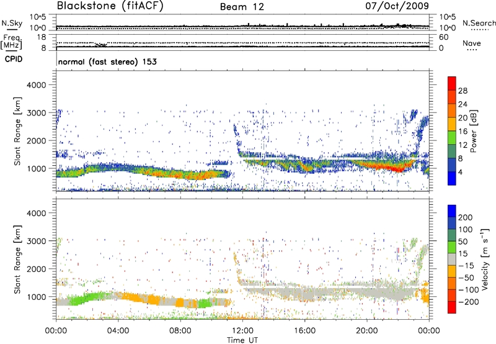Click velocity panel range tick '1000'
The image size is (496, 344).
click(x=37, y=297)
